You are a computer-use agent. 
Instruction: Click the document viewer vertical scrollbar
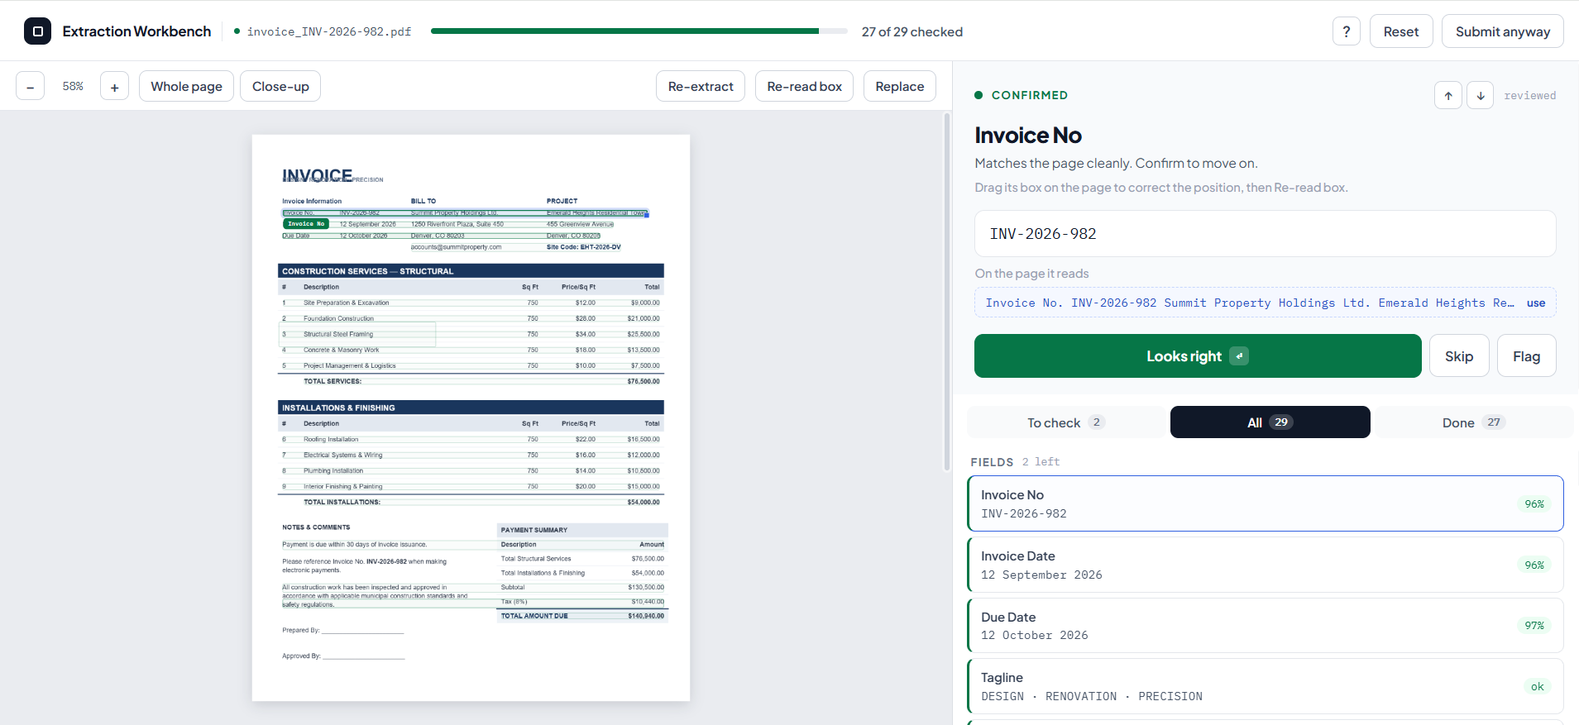[947, 293]
